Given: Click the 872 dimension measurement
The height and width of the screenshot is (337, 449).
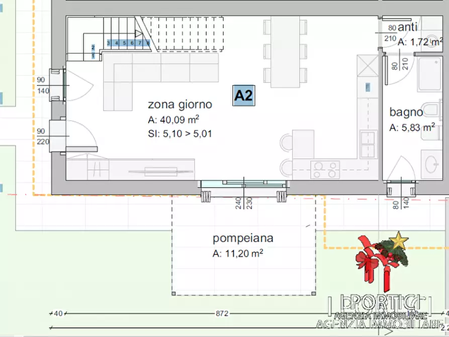Looking at the screenshot, I should (x=222, y=313).
